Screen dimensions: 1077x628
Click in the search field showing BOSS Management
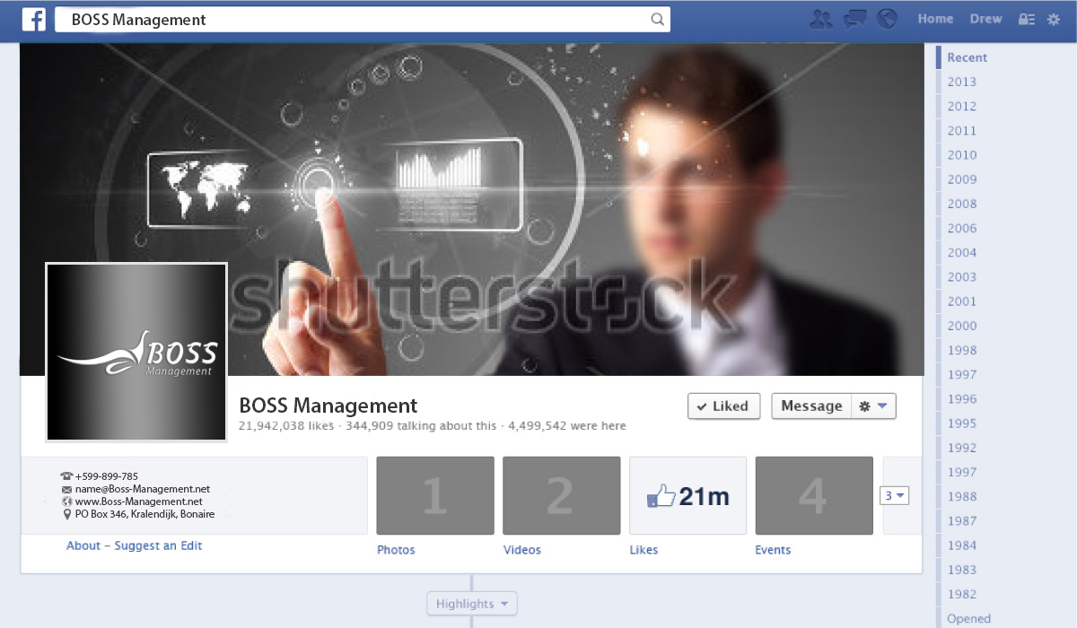[363, 20]
